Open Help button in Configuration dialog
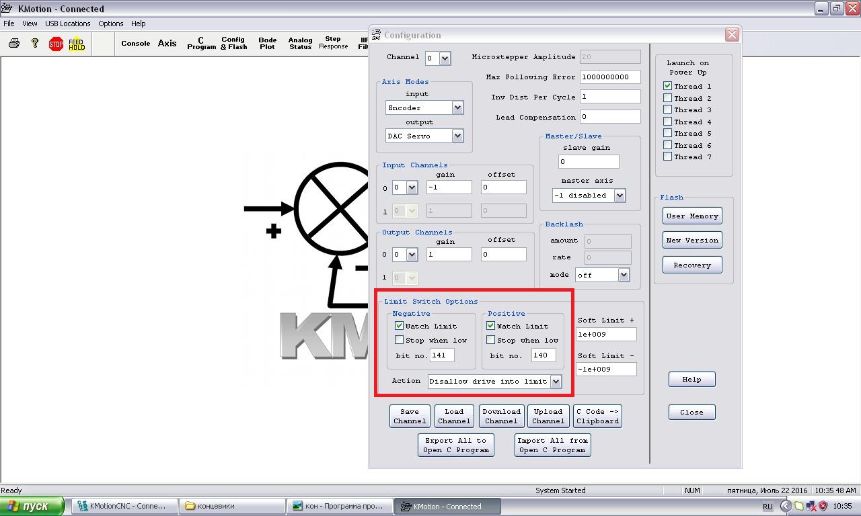861x516 pixels. 691,380
